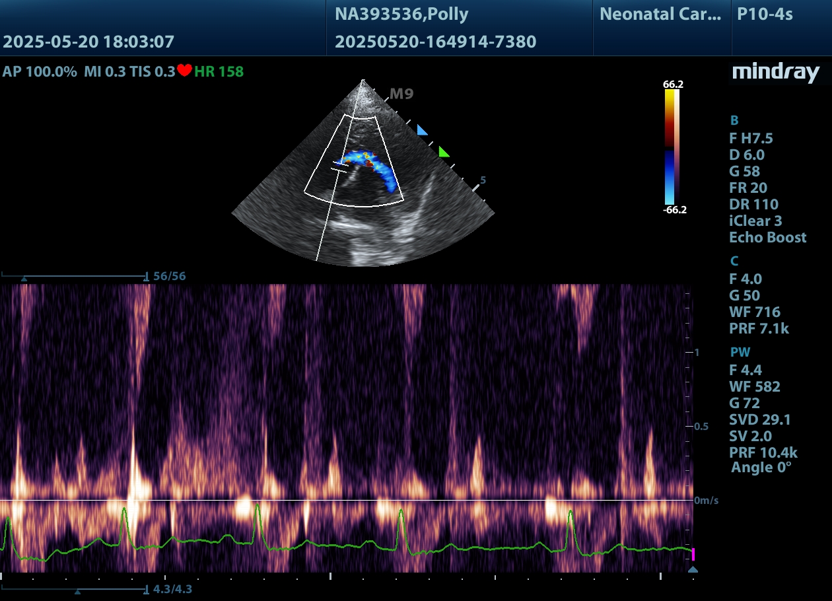The image size is (832, 601).
Task: Click the M9 probe orientation marker
Action: pyautogui.click(x=401, y=94)
